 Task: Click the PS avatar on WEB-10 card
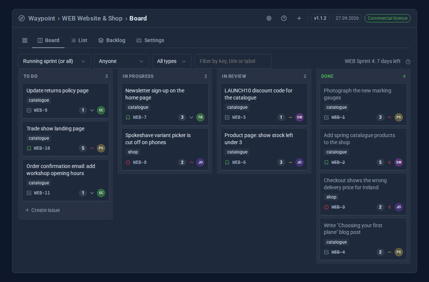101,148
